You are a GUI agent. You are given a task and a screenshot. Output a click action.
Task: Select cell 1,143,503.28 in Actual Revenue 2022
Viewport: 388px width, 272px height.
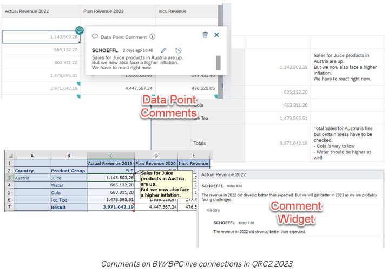click(x=41, y=37)
